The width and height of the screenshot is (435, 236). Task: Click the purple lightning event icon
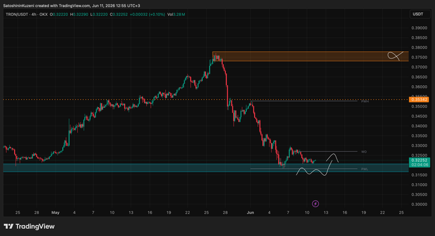[x=315, y=204]
